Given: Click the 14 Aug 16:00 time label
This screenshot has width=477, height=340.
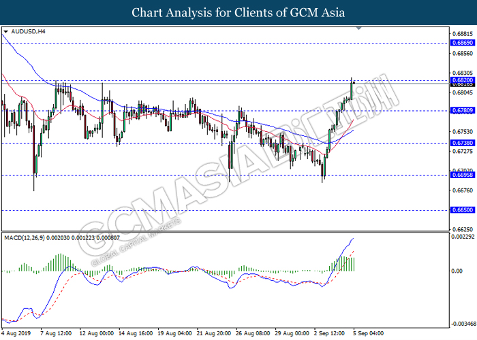Looking at the screenshot, I should 136,333.
